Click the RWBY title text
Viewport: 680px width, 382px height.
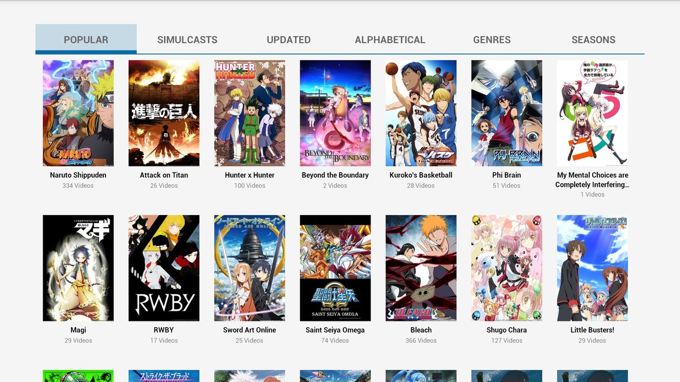coord(164,330)
